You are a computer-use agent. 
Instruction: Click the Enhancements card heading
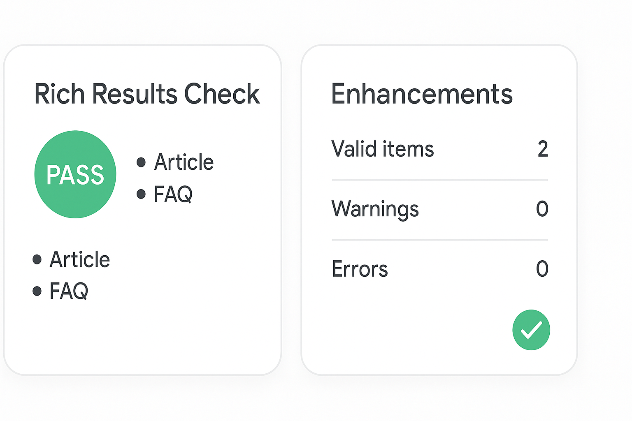click(422, 94)
